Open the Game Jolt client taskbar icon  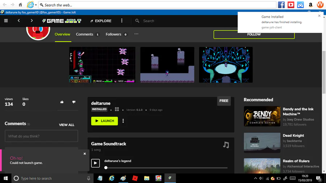[170, 178]
